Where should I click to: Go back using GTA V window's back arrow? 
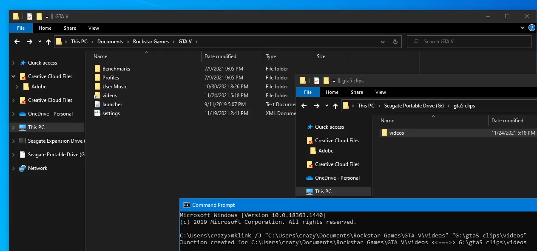tap(17, 42)
